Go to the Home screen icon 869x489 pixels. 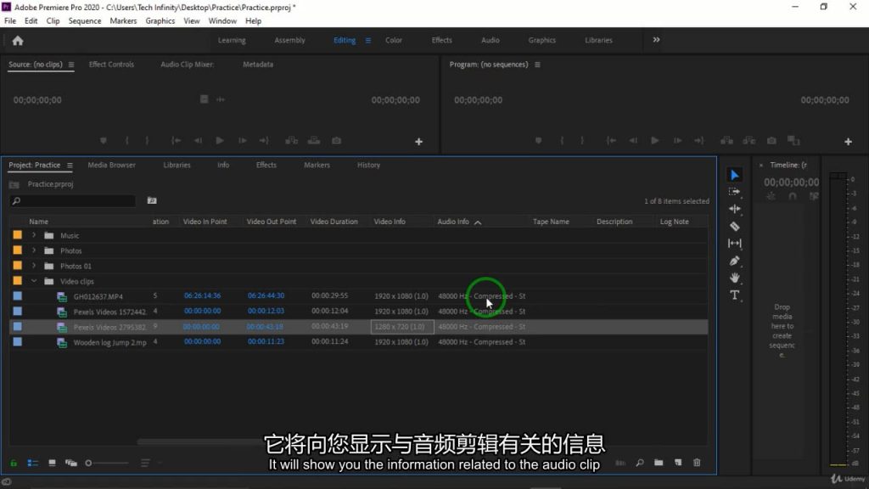pos(18,41)
